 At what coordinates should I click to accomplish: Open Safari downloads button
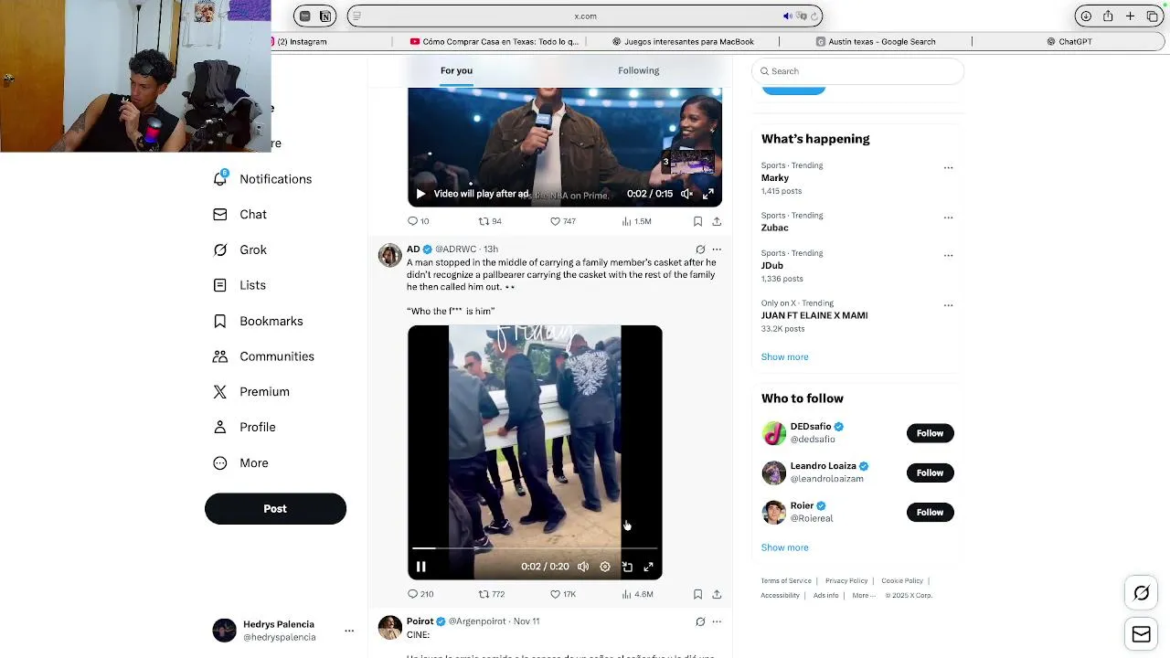pos(1086,16)
